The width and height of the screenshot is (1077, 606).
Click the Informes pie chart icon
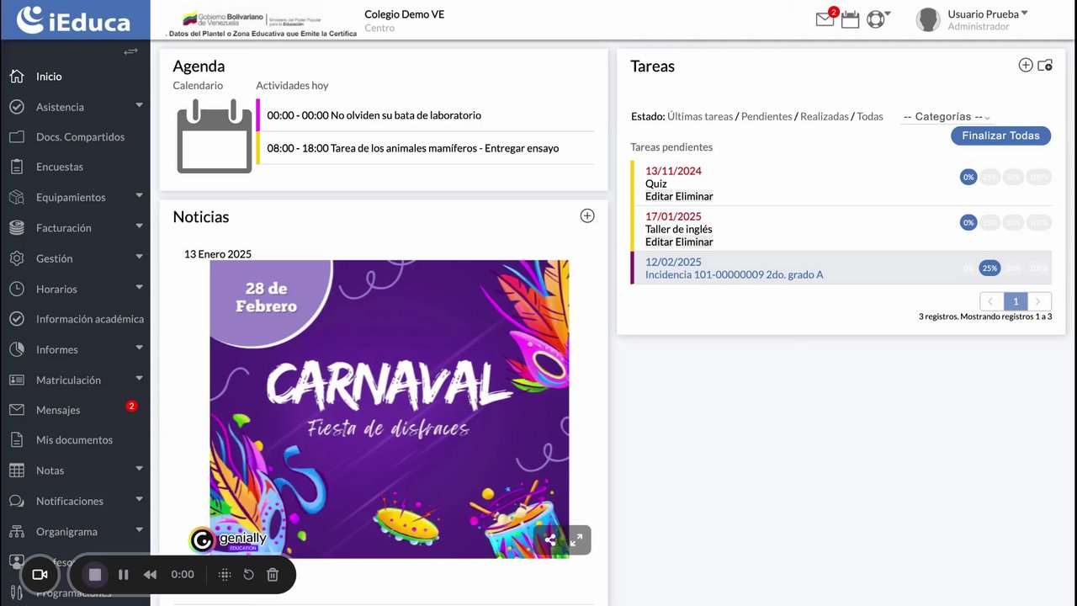coord(17,349)
